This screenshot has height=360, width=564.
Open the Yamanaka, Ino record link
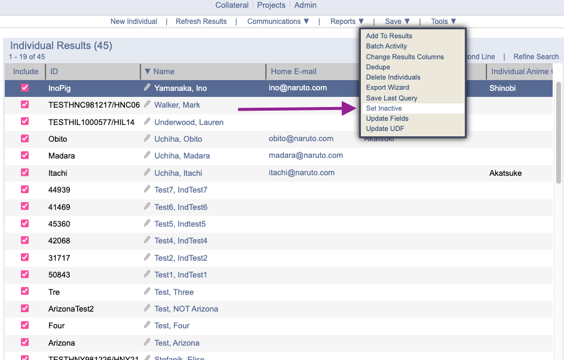click(180, 88)
